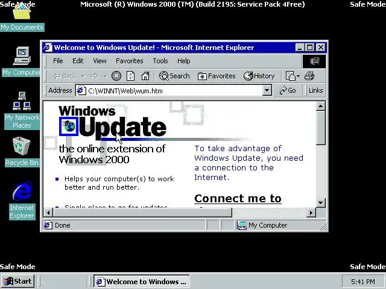Click the vertical scrollbar down arrow
The height and width of the screenshot is (289, 386).
coord(320,203)
